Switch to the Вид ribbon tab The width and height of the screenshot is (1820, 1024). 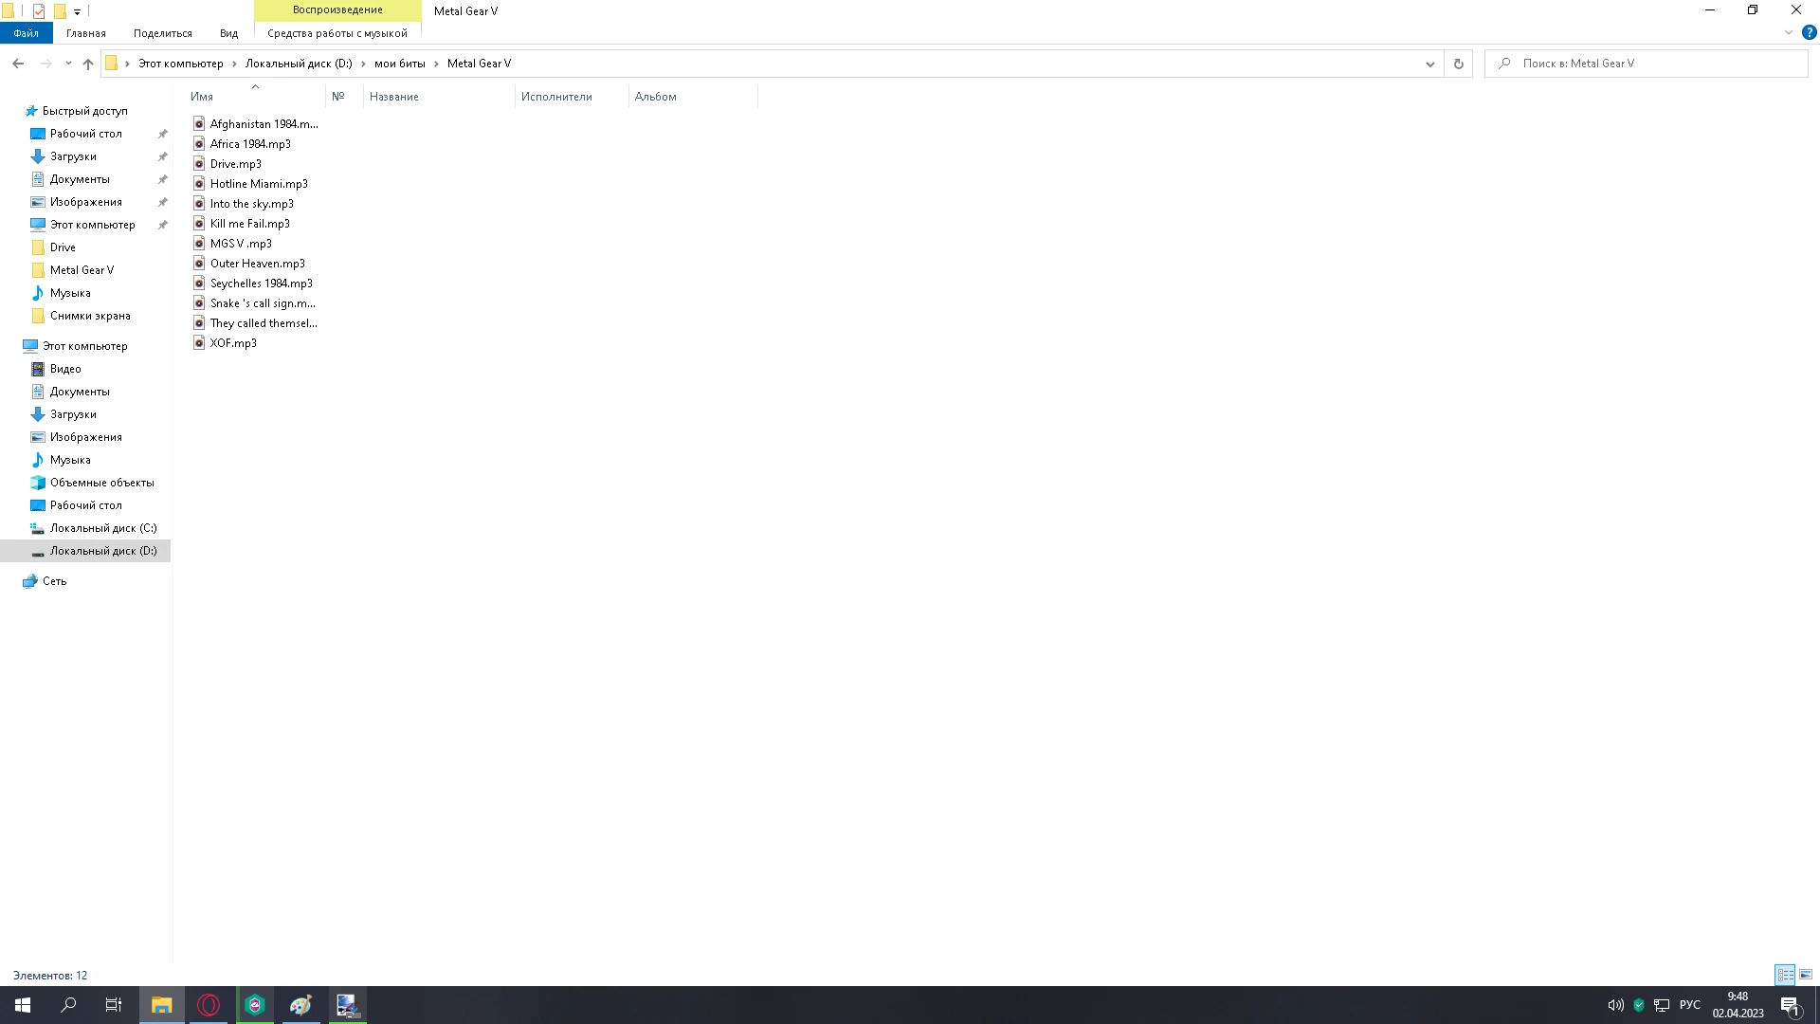228,33
